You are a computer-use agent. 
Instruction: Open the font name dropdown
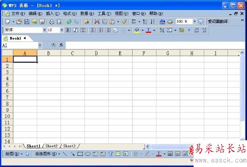pos(45,30)
